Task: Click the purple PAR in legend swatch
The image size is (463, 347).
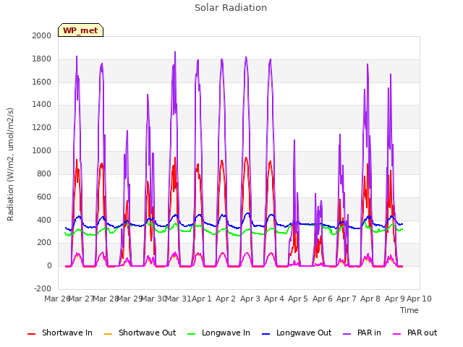Action: [x=347, y=334]
